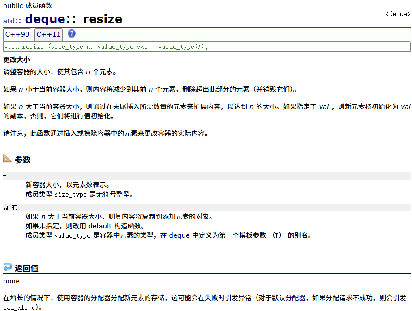Click text 成员类型 size_type 是无符号整型。
412x311 pixels.
tap(79, 194)
